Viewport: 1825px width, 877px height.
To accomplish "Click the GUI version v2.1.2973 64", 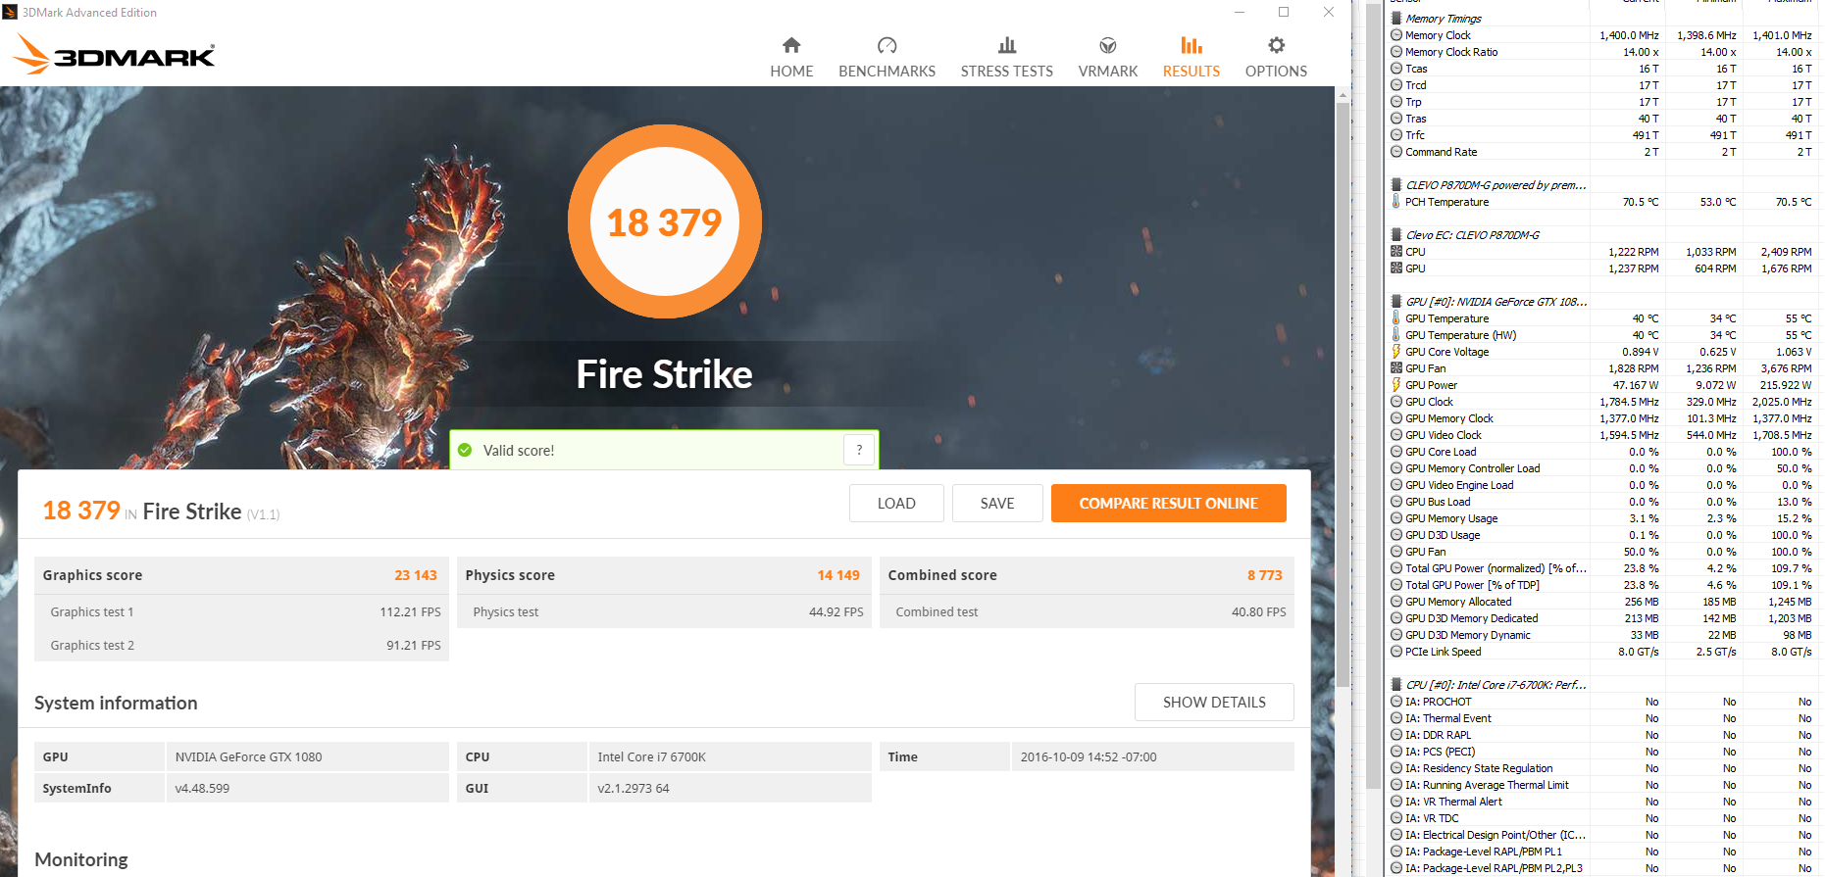I will 634,788.
